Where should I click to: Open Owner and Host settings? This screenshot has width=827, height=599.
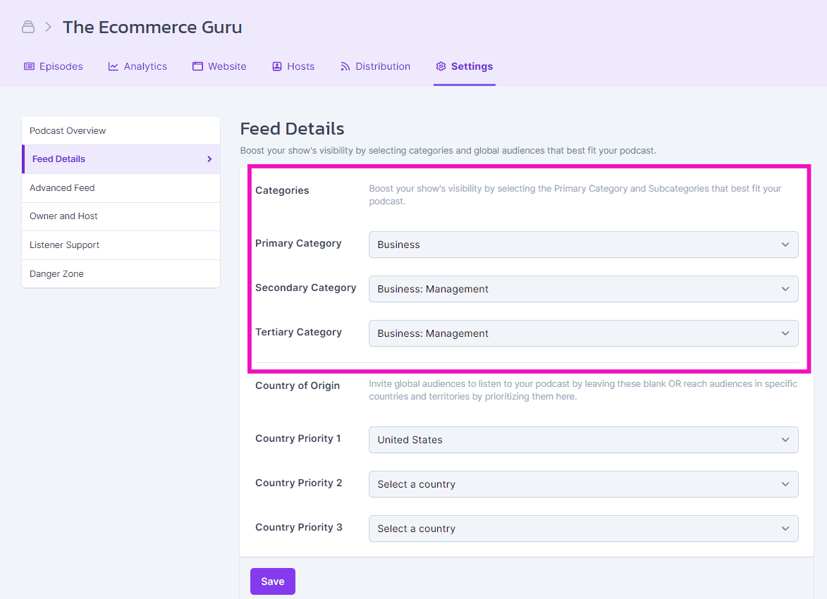pyautogui.click(x=121, y=216)
